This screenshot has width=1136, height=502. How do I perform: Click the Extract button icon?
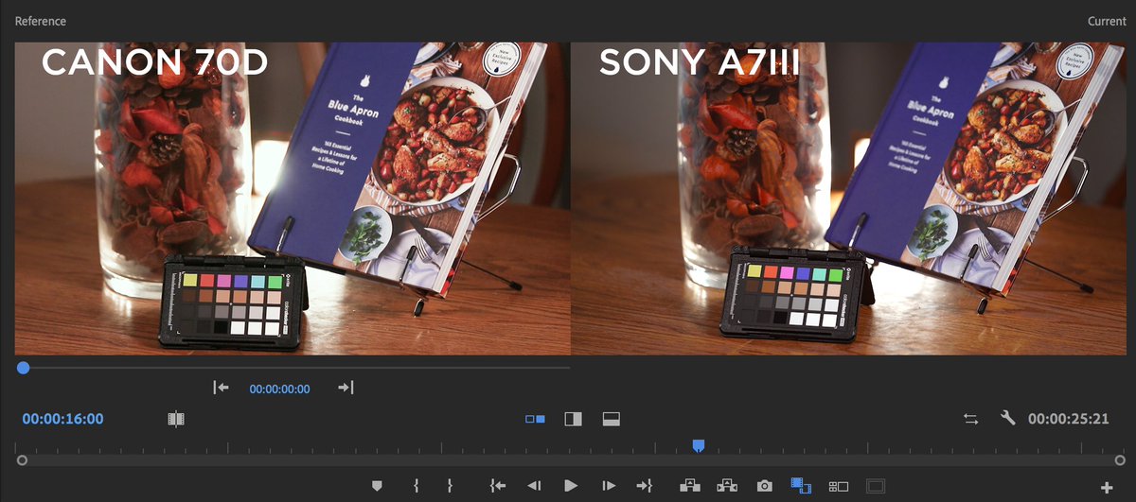click(x=727, y=485)
